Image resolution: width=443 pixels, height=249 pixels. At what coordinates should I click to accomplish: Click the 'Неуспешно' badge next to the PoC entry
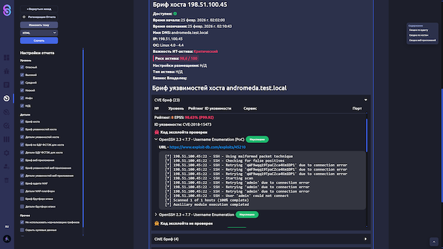[x=257, y=139]
